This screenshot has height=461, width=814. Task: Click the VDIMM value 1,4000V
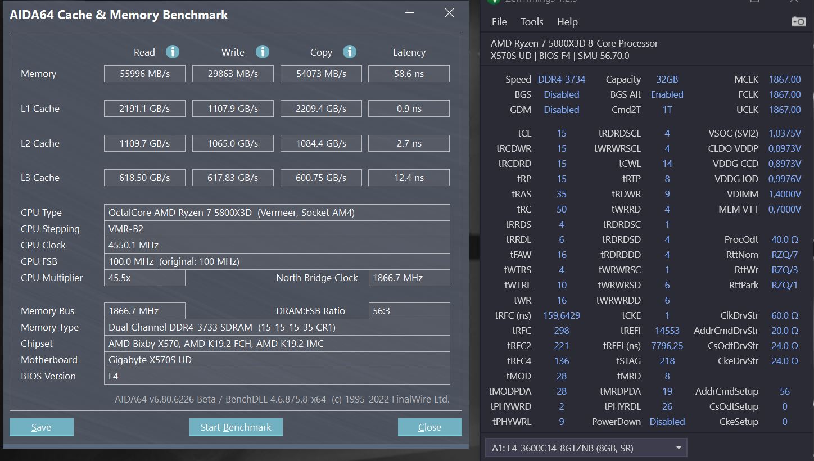(785, 194)
